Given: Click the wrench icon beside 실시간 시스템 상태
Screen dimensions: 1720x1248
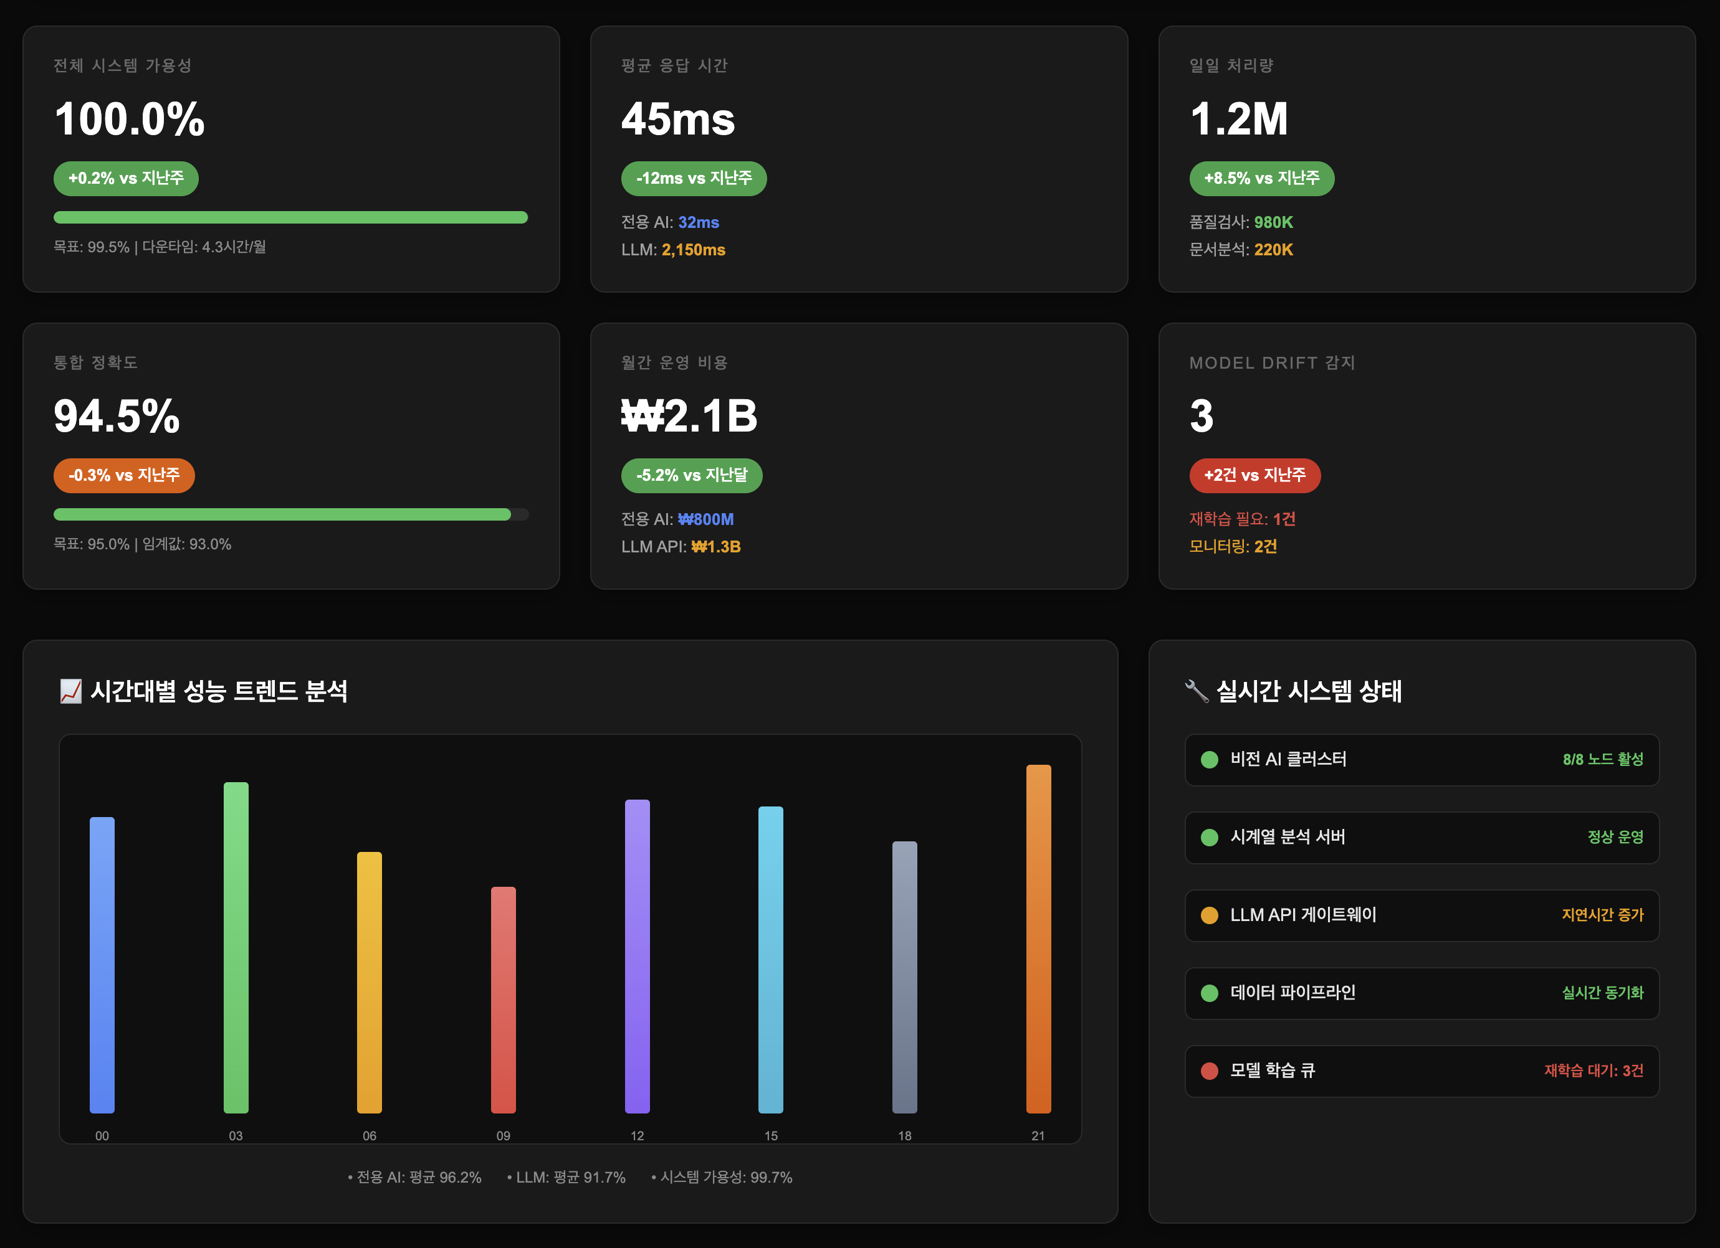Looking at the screenshot, I should click(1197, 691).
